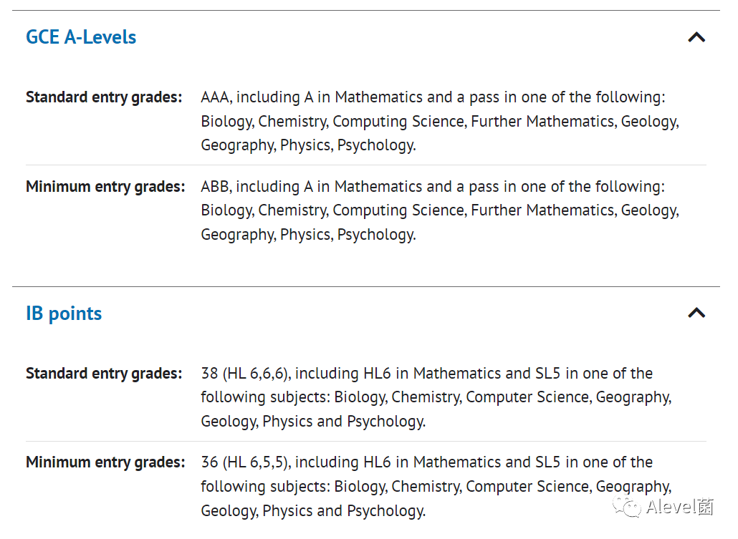Click A-Levels 'Minimum entry grades:' label

(x=105, y=186)
